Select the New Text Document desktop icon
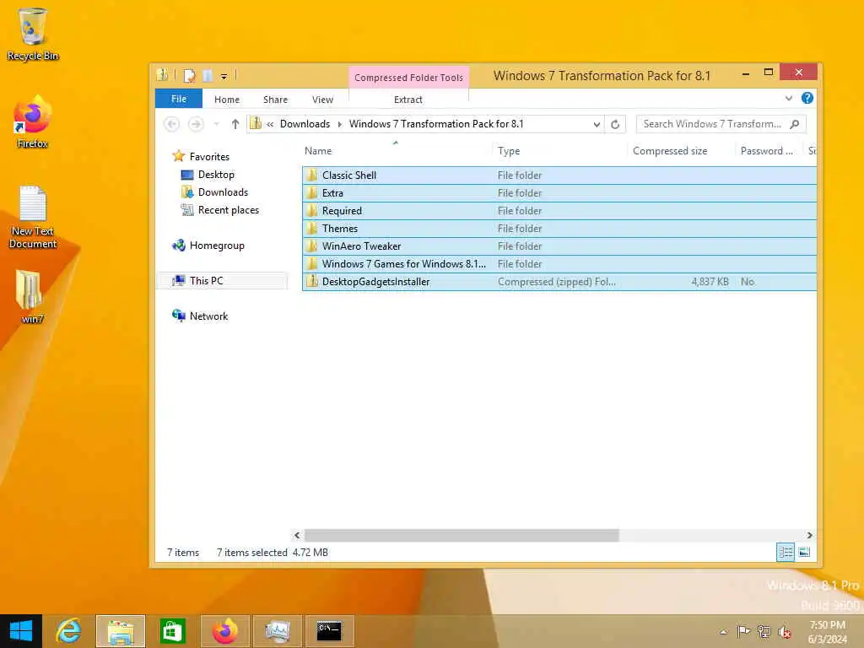 click(32, 217)
